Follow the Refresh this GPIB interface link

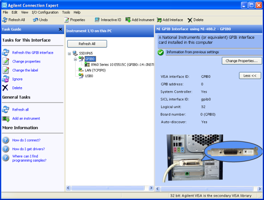33,53
